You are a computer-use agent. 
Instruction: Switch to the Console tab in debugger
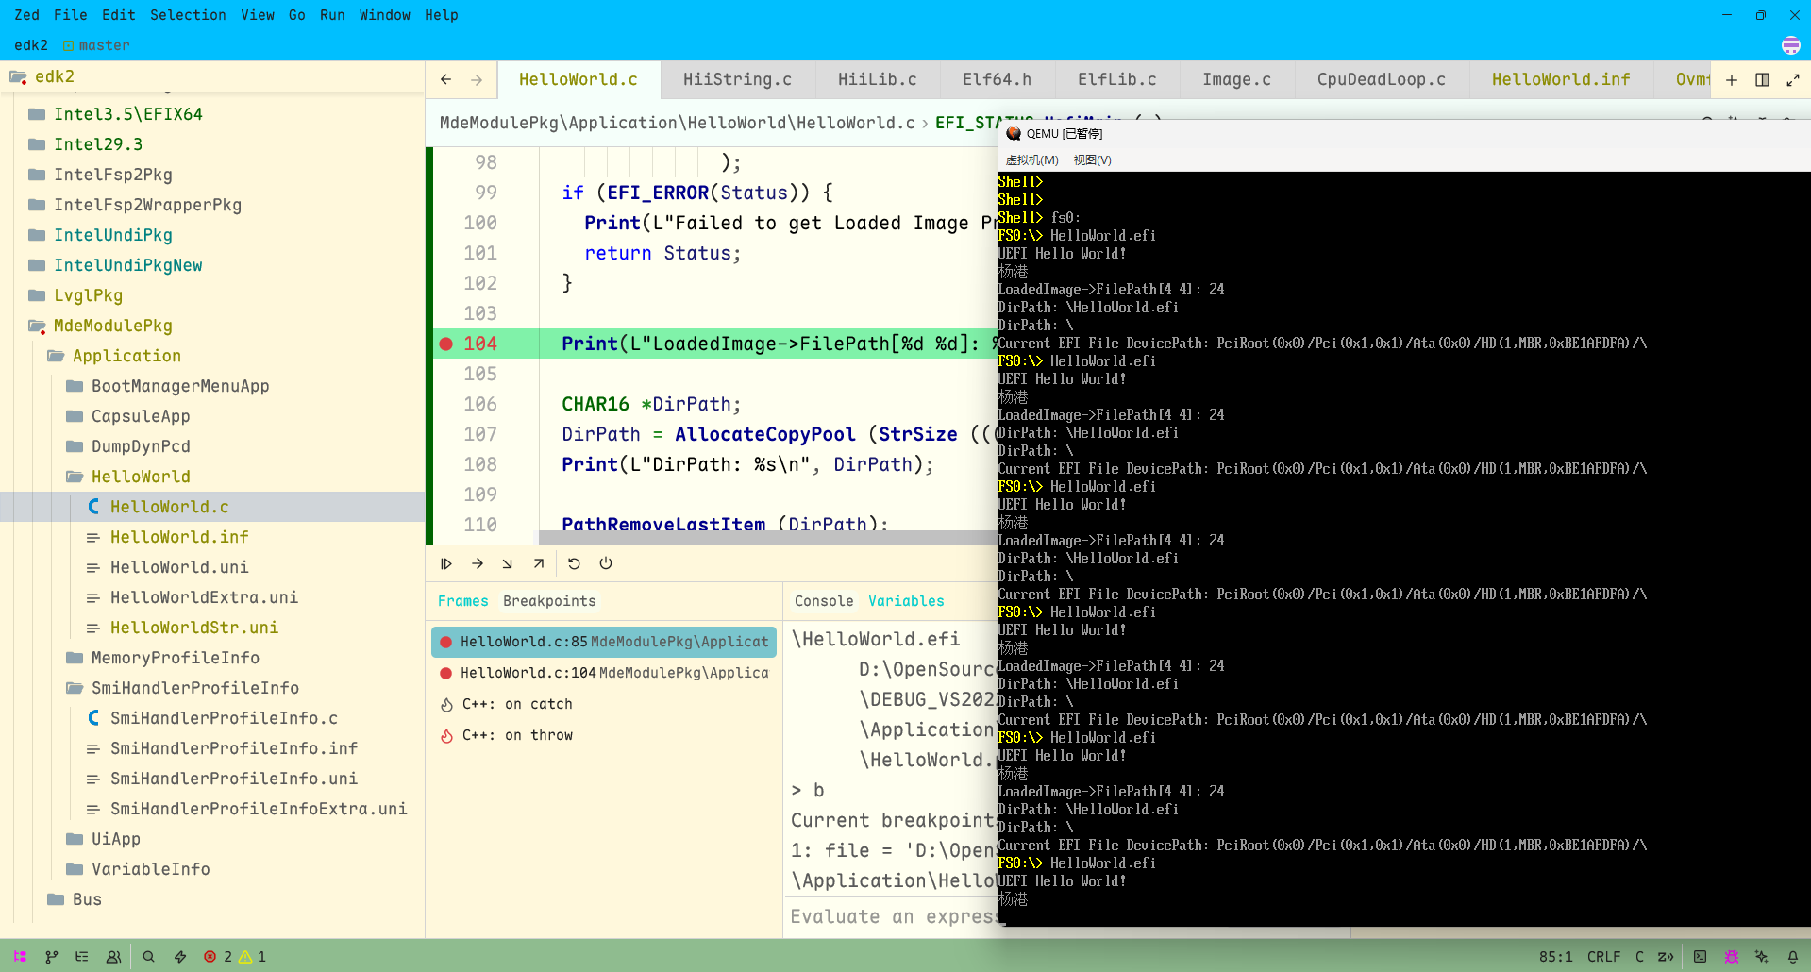pyautogui.click(x=823, y=601)
